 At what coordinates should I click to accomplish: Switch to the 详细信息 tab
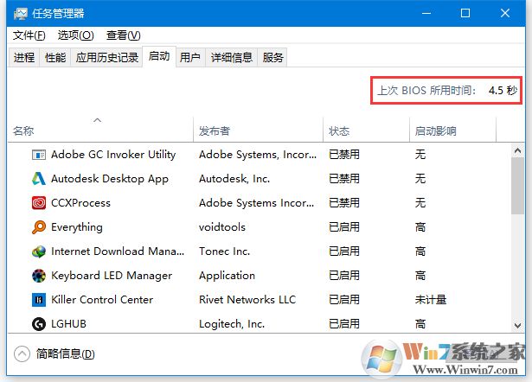[231, 57]
